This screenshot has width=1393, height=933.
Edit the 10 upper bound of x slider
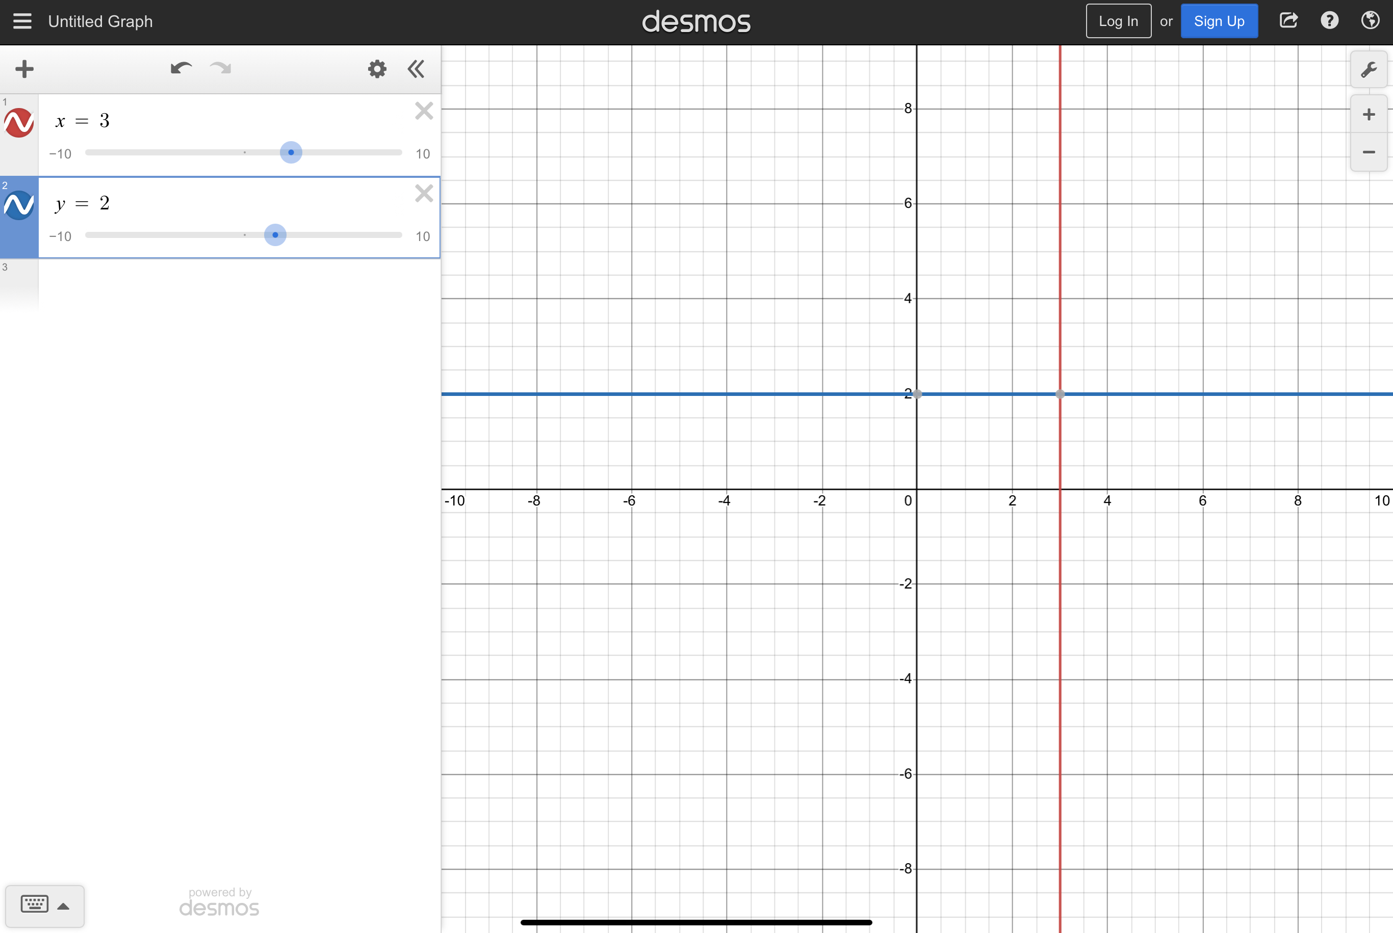point(423,154)
